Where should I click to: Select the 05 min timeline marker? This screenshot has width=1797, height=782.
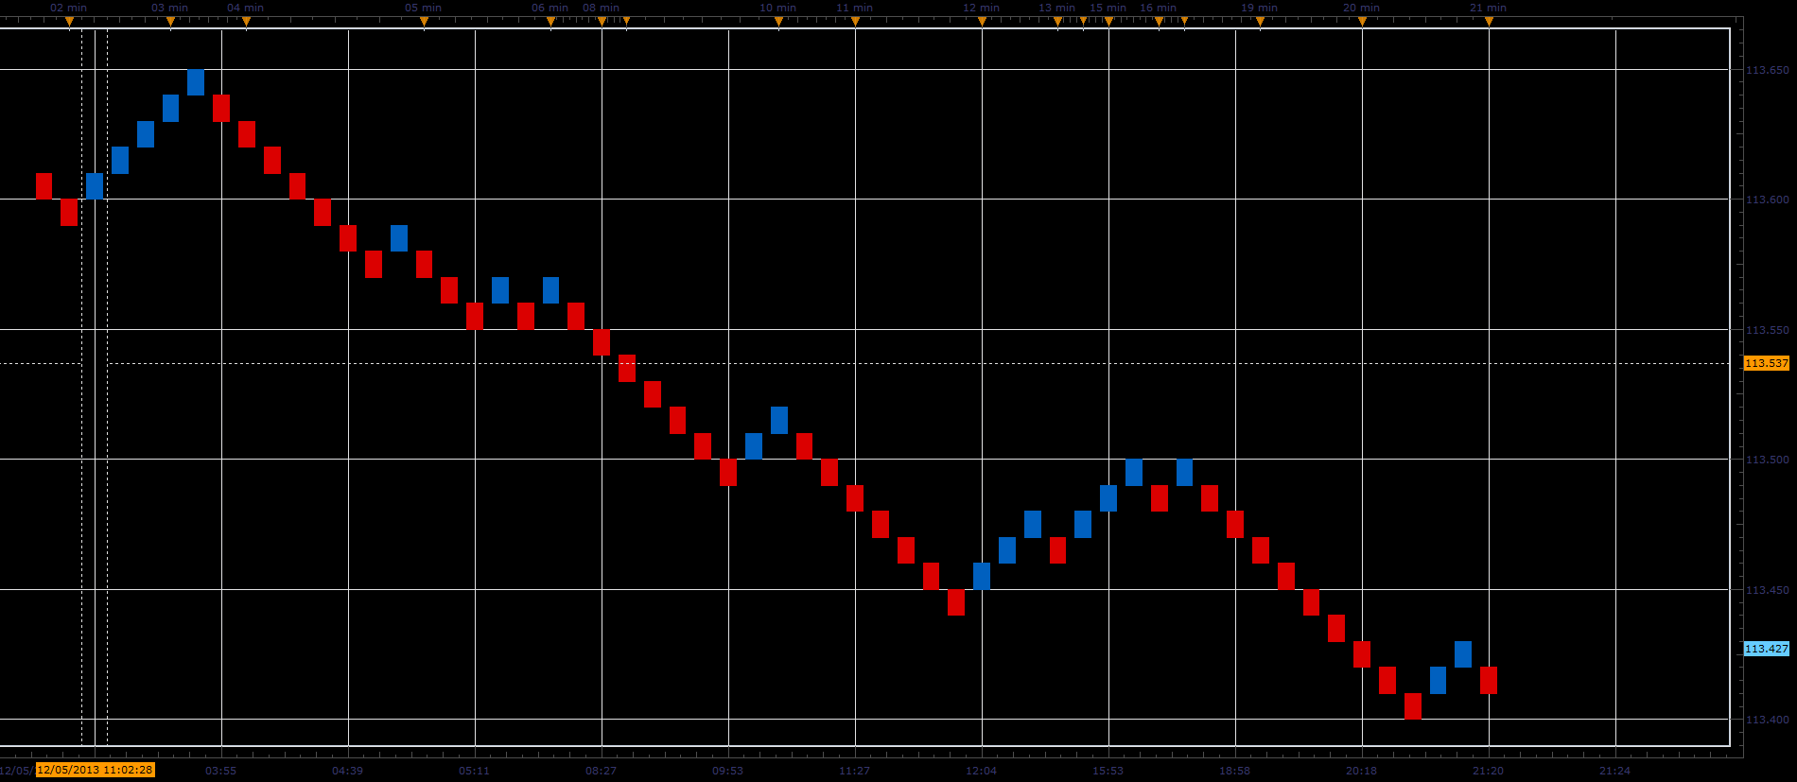click(x=424, y=21)
